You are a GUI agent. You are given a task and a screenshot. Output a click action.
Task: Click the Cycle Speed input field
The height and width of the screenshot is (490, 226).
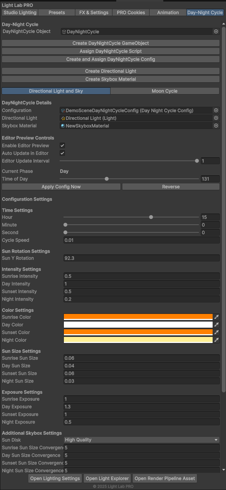point(141,240)
